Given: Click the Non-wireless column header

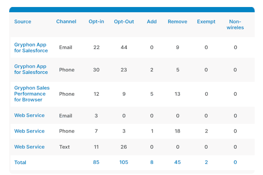Looking at the screenshot, I should (235, 24).
